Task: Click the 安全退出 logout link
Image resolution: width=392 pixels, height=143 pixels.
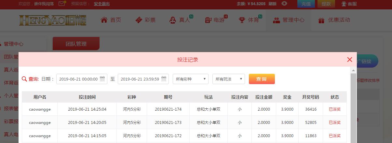Action: click(101, 4)
